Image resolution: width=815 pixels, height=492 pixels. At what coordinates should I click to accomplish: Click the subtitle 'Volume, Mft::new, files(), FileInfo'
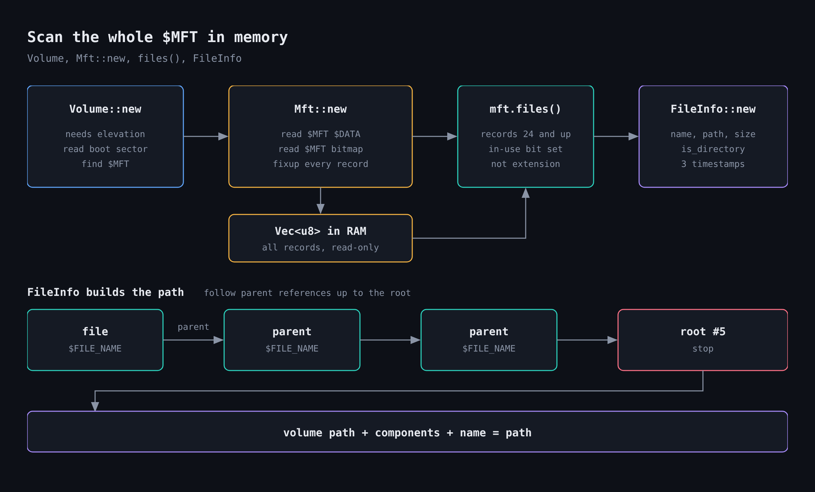134,58
